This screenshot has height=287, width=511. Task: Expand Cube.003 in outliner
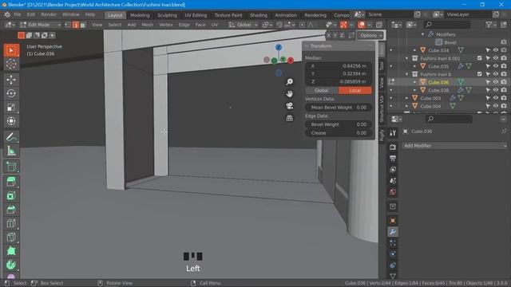pos(406,98)
